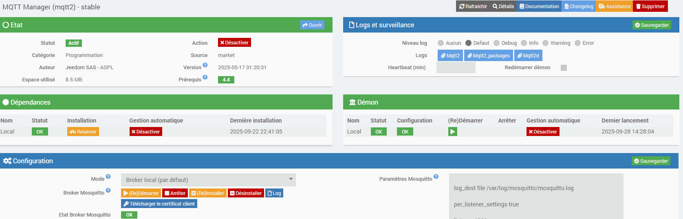683x219 pixels.
Task: Click Paramètres Mosquitto help icon
Action: click(x=436, y=176)
